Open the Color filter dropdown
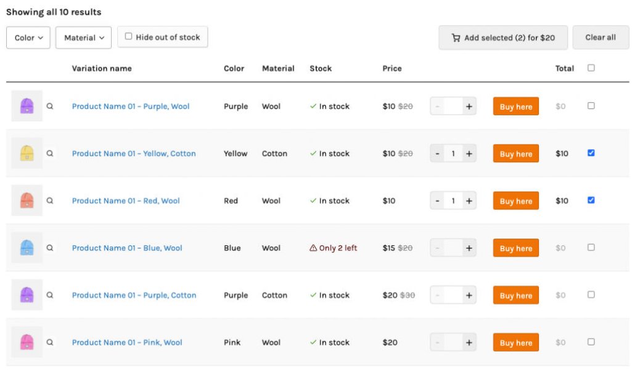 click(x=28, y=38)
